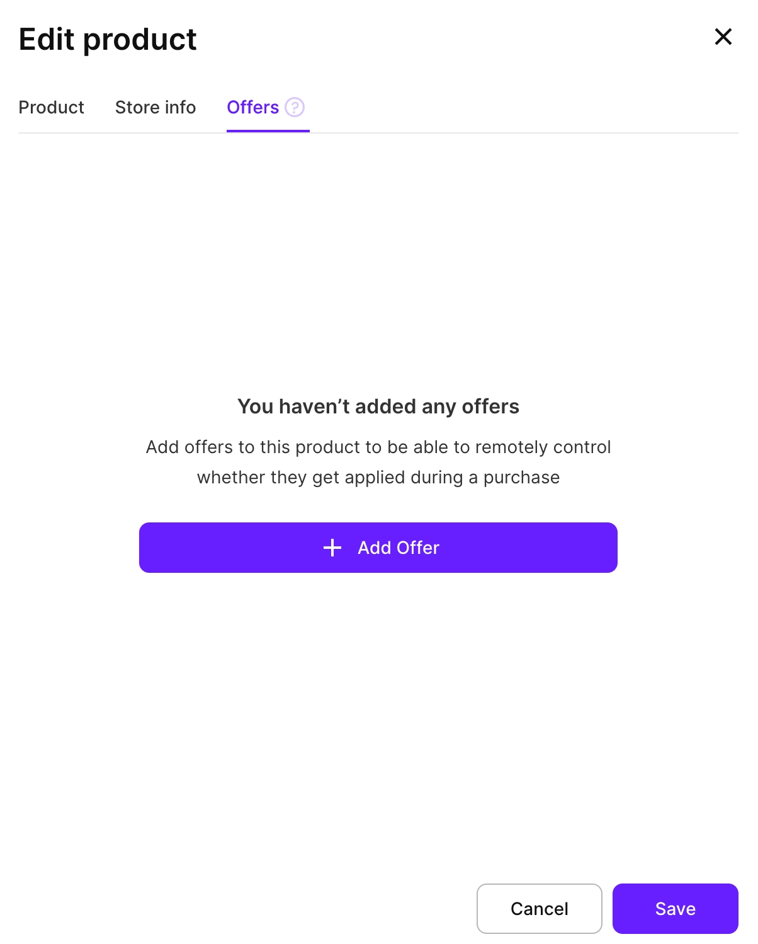The width and height of the screenshot is (758, 944).
Task: Save the product changes
Action: pos(675,908)
